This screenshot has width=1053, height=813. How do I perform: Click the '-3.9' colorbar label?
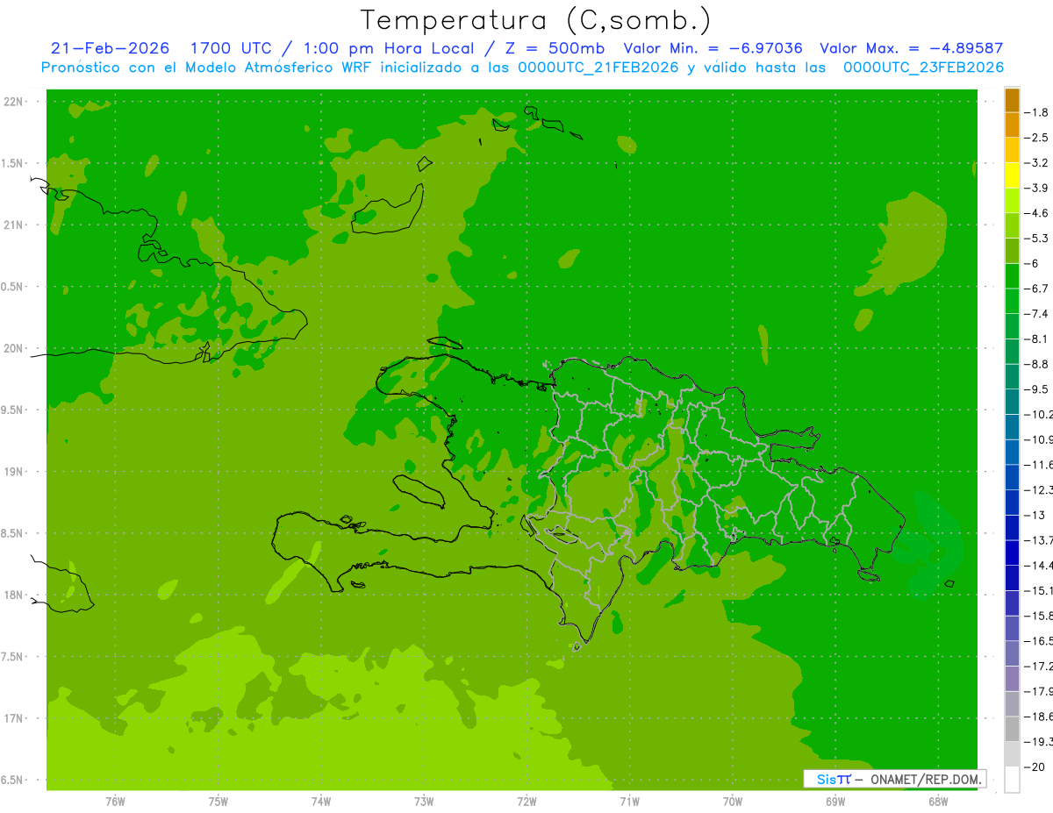point(1038,188)
